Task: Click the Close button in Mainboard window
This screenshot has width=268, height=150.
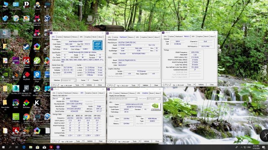Action: [x=156, y=85]
